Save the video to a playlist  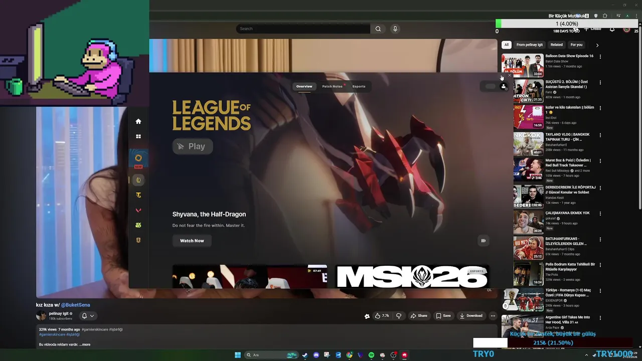(x=443, y=316)
